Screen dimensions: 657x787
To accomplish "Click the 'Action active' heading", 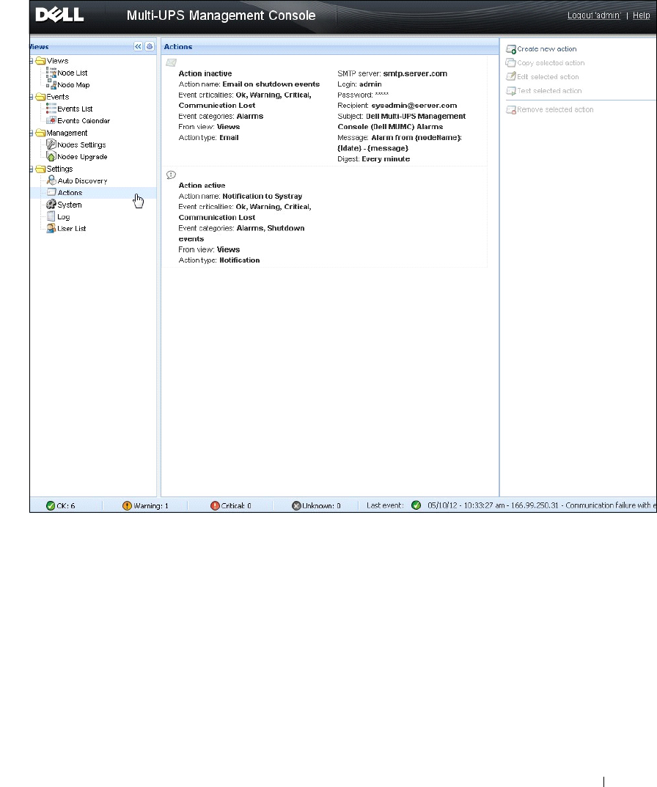I will (202, 186).
